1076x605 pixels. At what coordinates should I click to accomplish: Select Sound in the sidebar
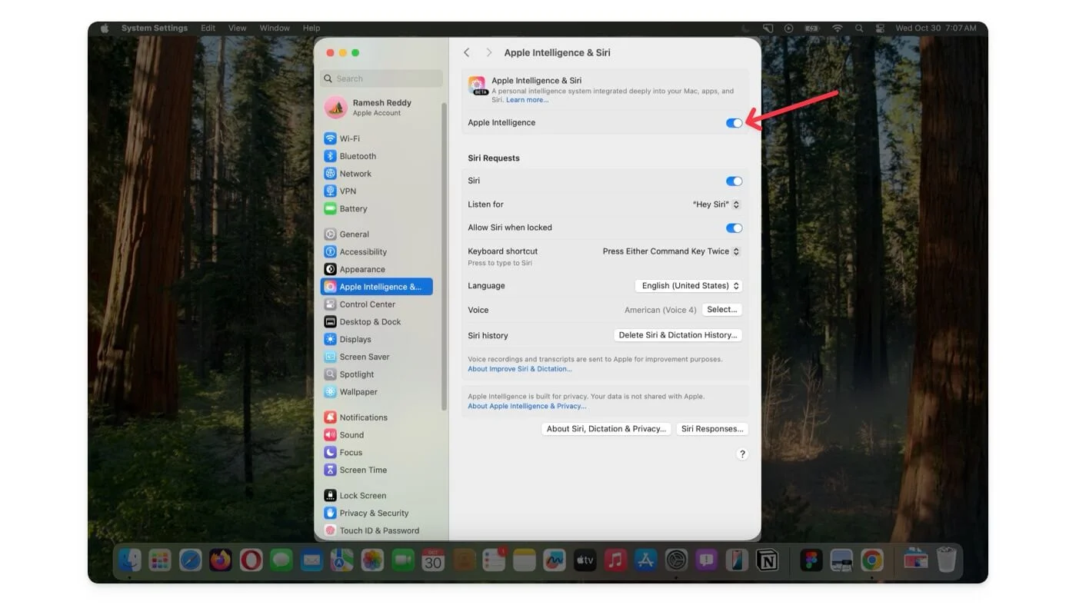[377, 435]
